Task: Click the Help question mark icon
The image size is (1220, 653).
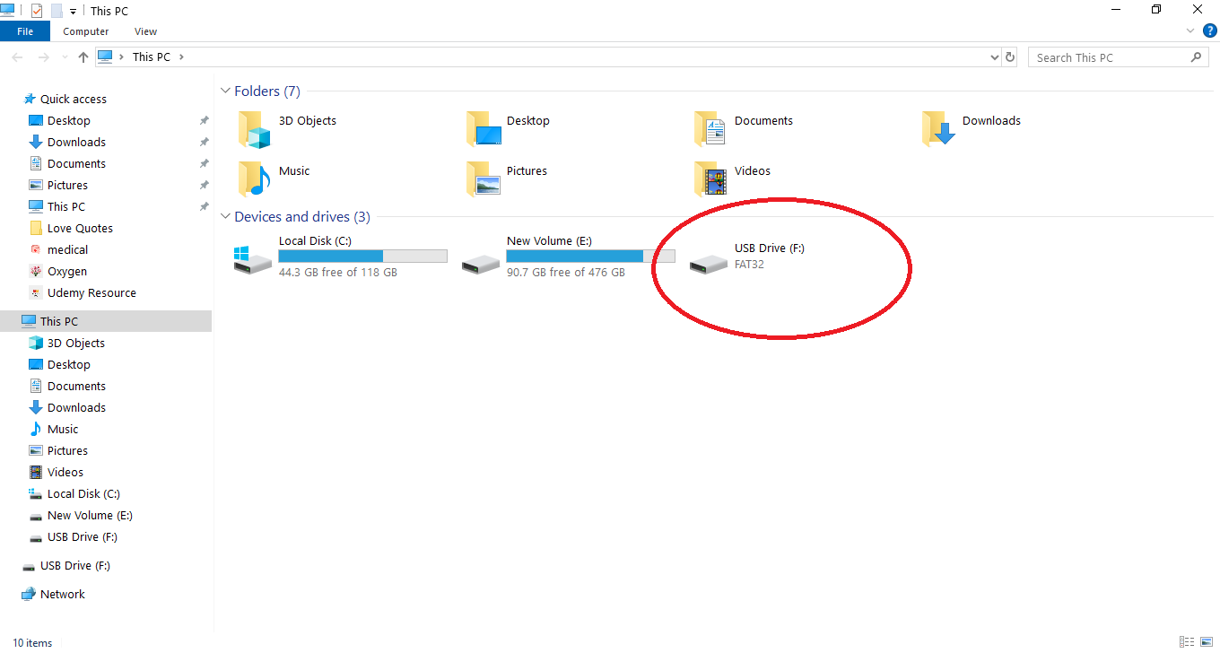Action: click(1210, 30)
